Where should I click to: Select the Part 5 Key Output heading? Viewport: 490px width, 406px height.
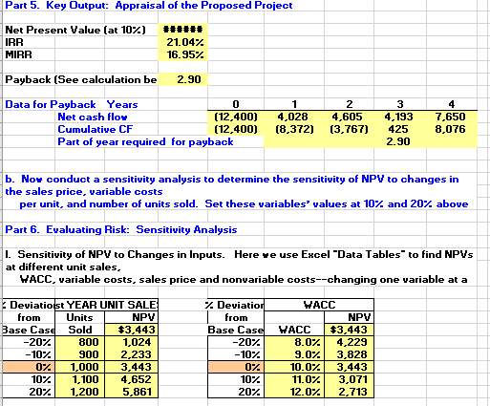(x=149, y=6)
